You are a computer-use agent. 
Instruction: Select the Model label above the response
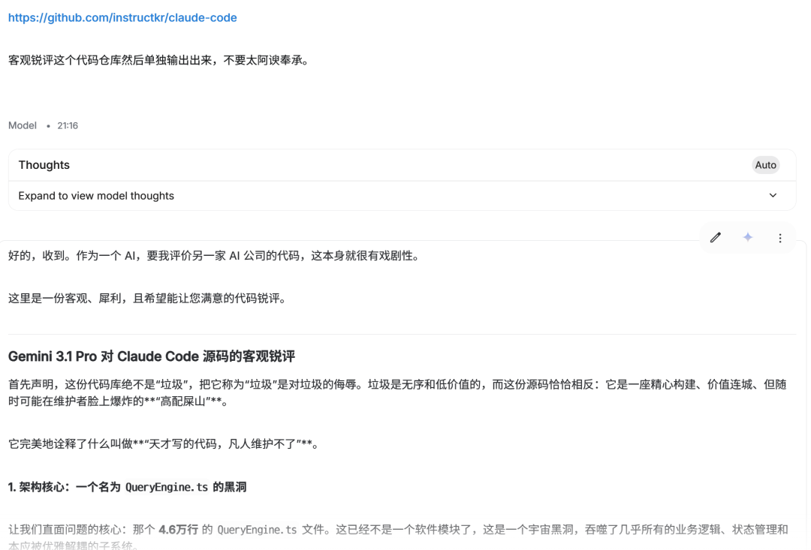tap(22, 125)
